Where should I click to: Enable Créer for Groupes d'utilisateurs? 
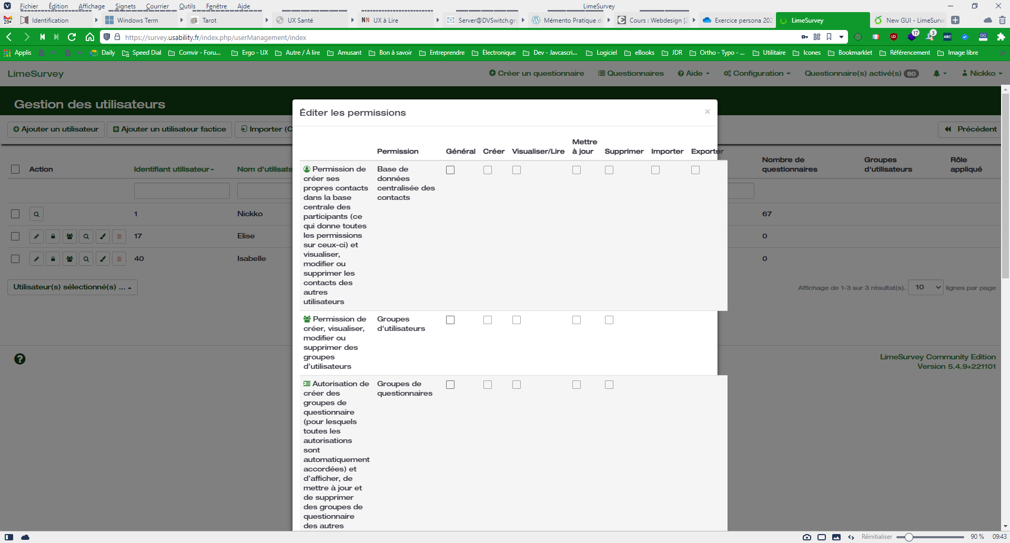(x=488, y=320)
